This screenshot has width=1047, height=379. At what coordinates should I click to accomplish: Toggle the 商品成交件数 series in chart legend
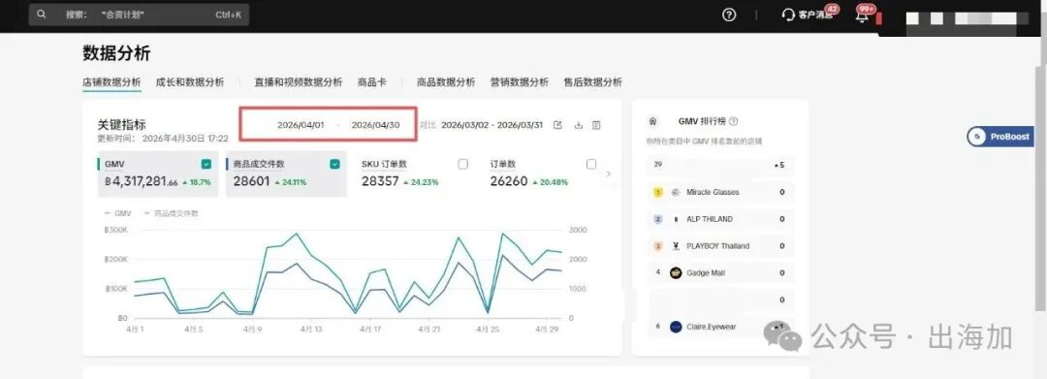[x=172, y=213]
